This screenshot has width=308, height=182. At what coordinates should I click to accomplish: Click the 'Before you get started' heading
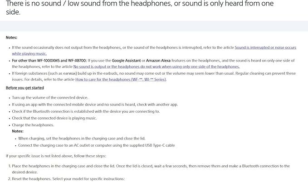tap(24, 88)
